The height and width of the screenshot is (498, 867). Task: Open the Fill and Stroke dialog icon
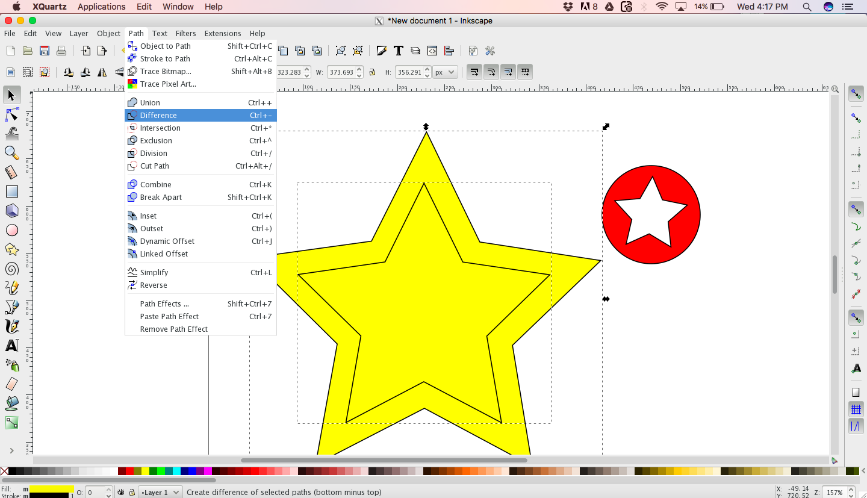(382, 51)
